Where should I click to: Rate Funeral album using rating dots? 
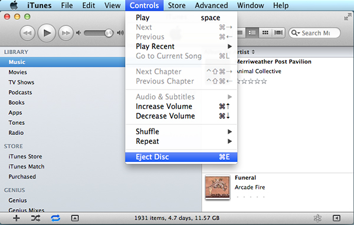click(251, 197)
